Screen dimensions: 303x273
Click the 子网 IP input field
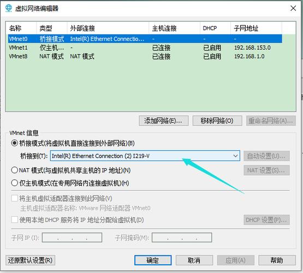pyautogui.click(x=72, y=238)
